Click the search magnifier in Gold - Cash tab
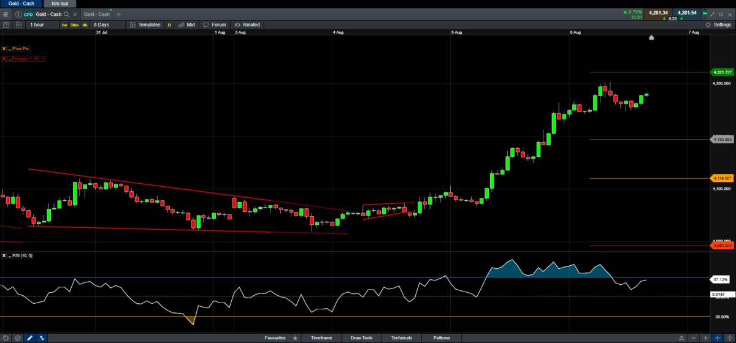This screenshot has width=736, height=343. [66, 14]
